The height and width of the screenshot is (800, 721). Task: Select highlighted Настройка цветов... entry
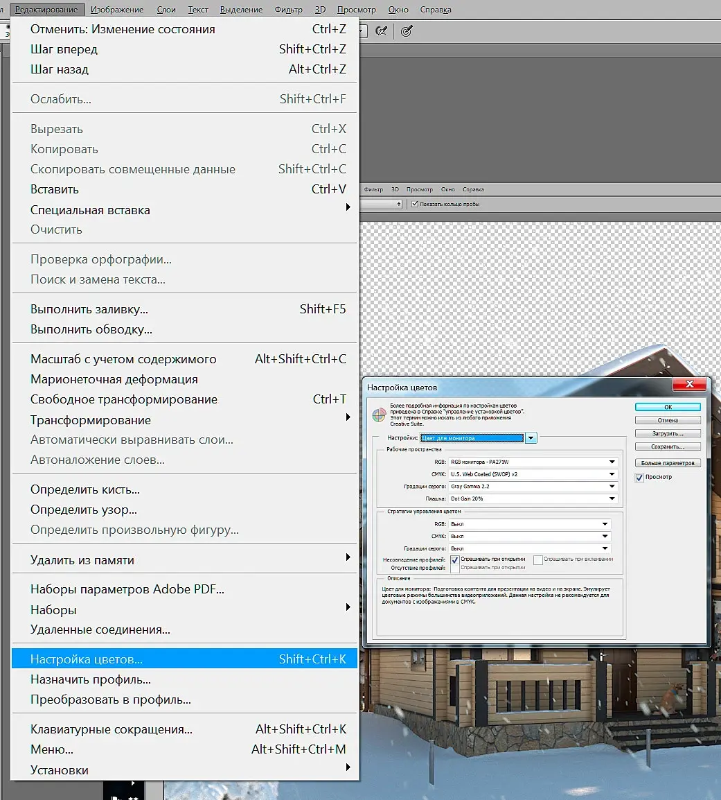pos(185,659)
